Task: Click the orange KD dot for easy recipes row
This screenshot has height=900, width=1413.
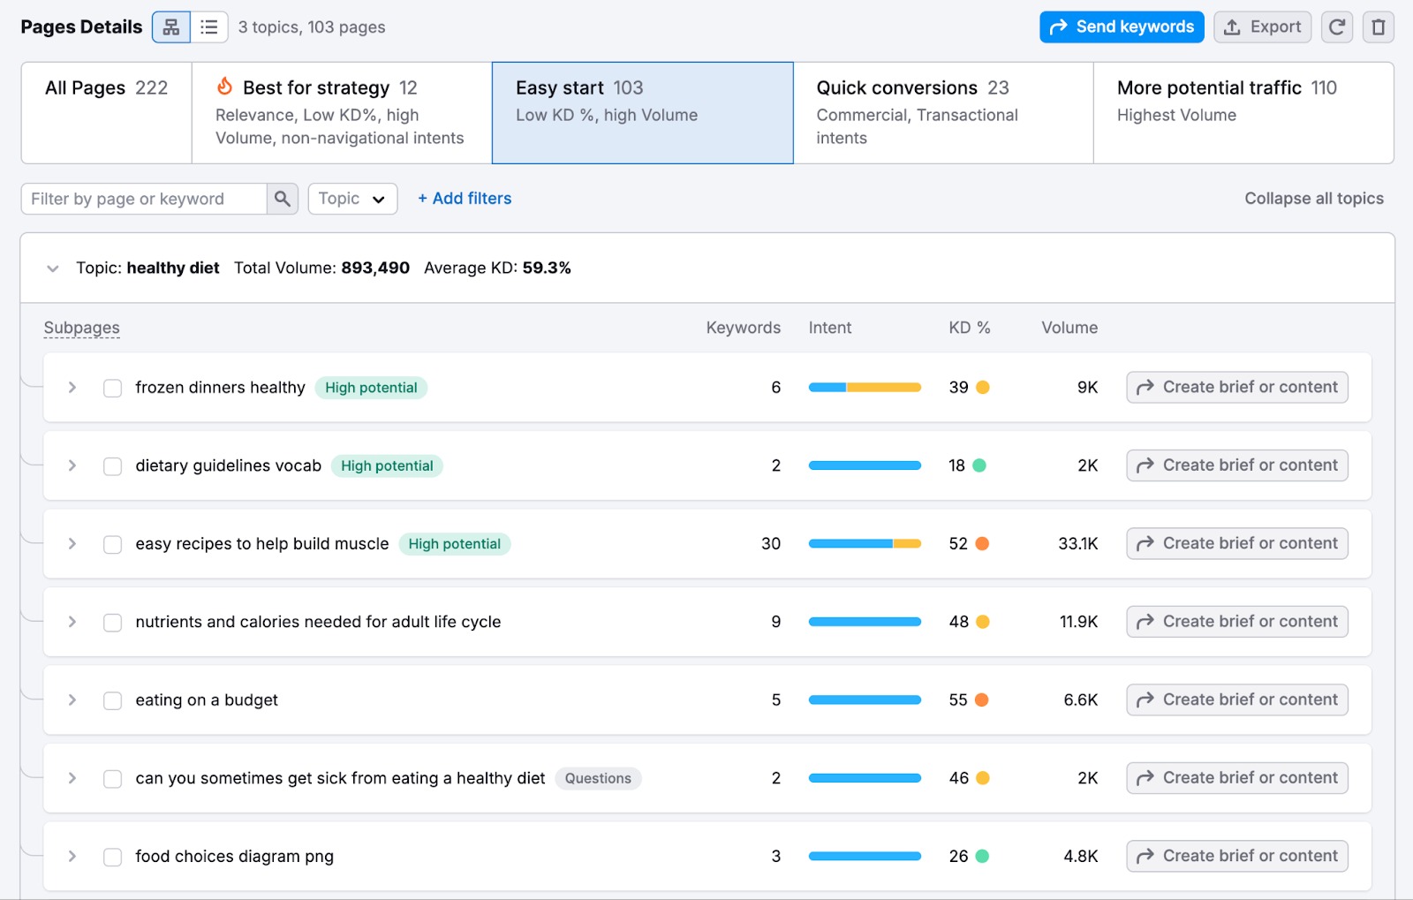Action: 982,543
